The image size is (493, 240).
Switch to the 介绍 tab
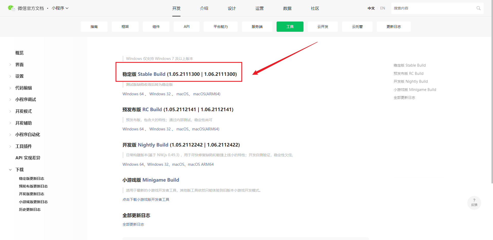204,8
